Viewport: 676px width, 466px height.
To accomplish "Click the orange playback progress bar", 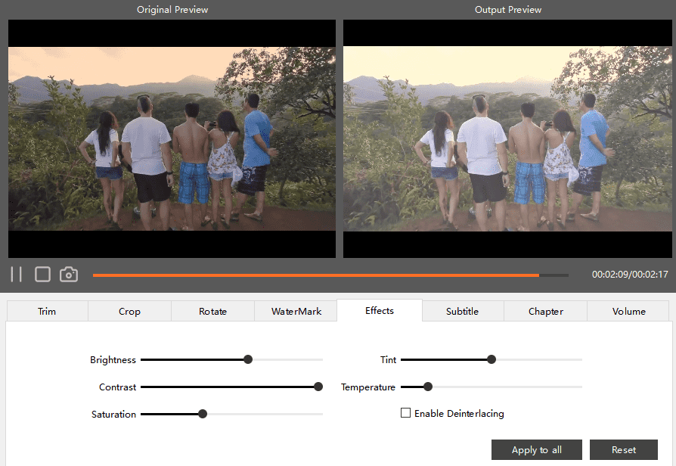I will (x=318, y=275).
